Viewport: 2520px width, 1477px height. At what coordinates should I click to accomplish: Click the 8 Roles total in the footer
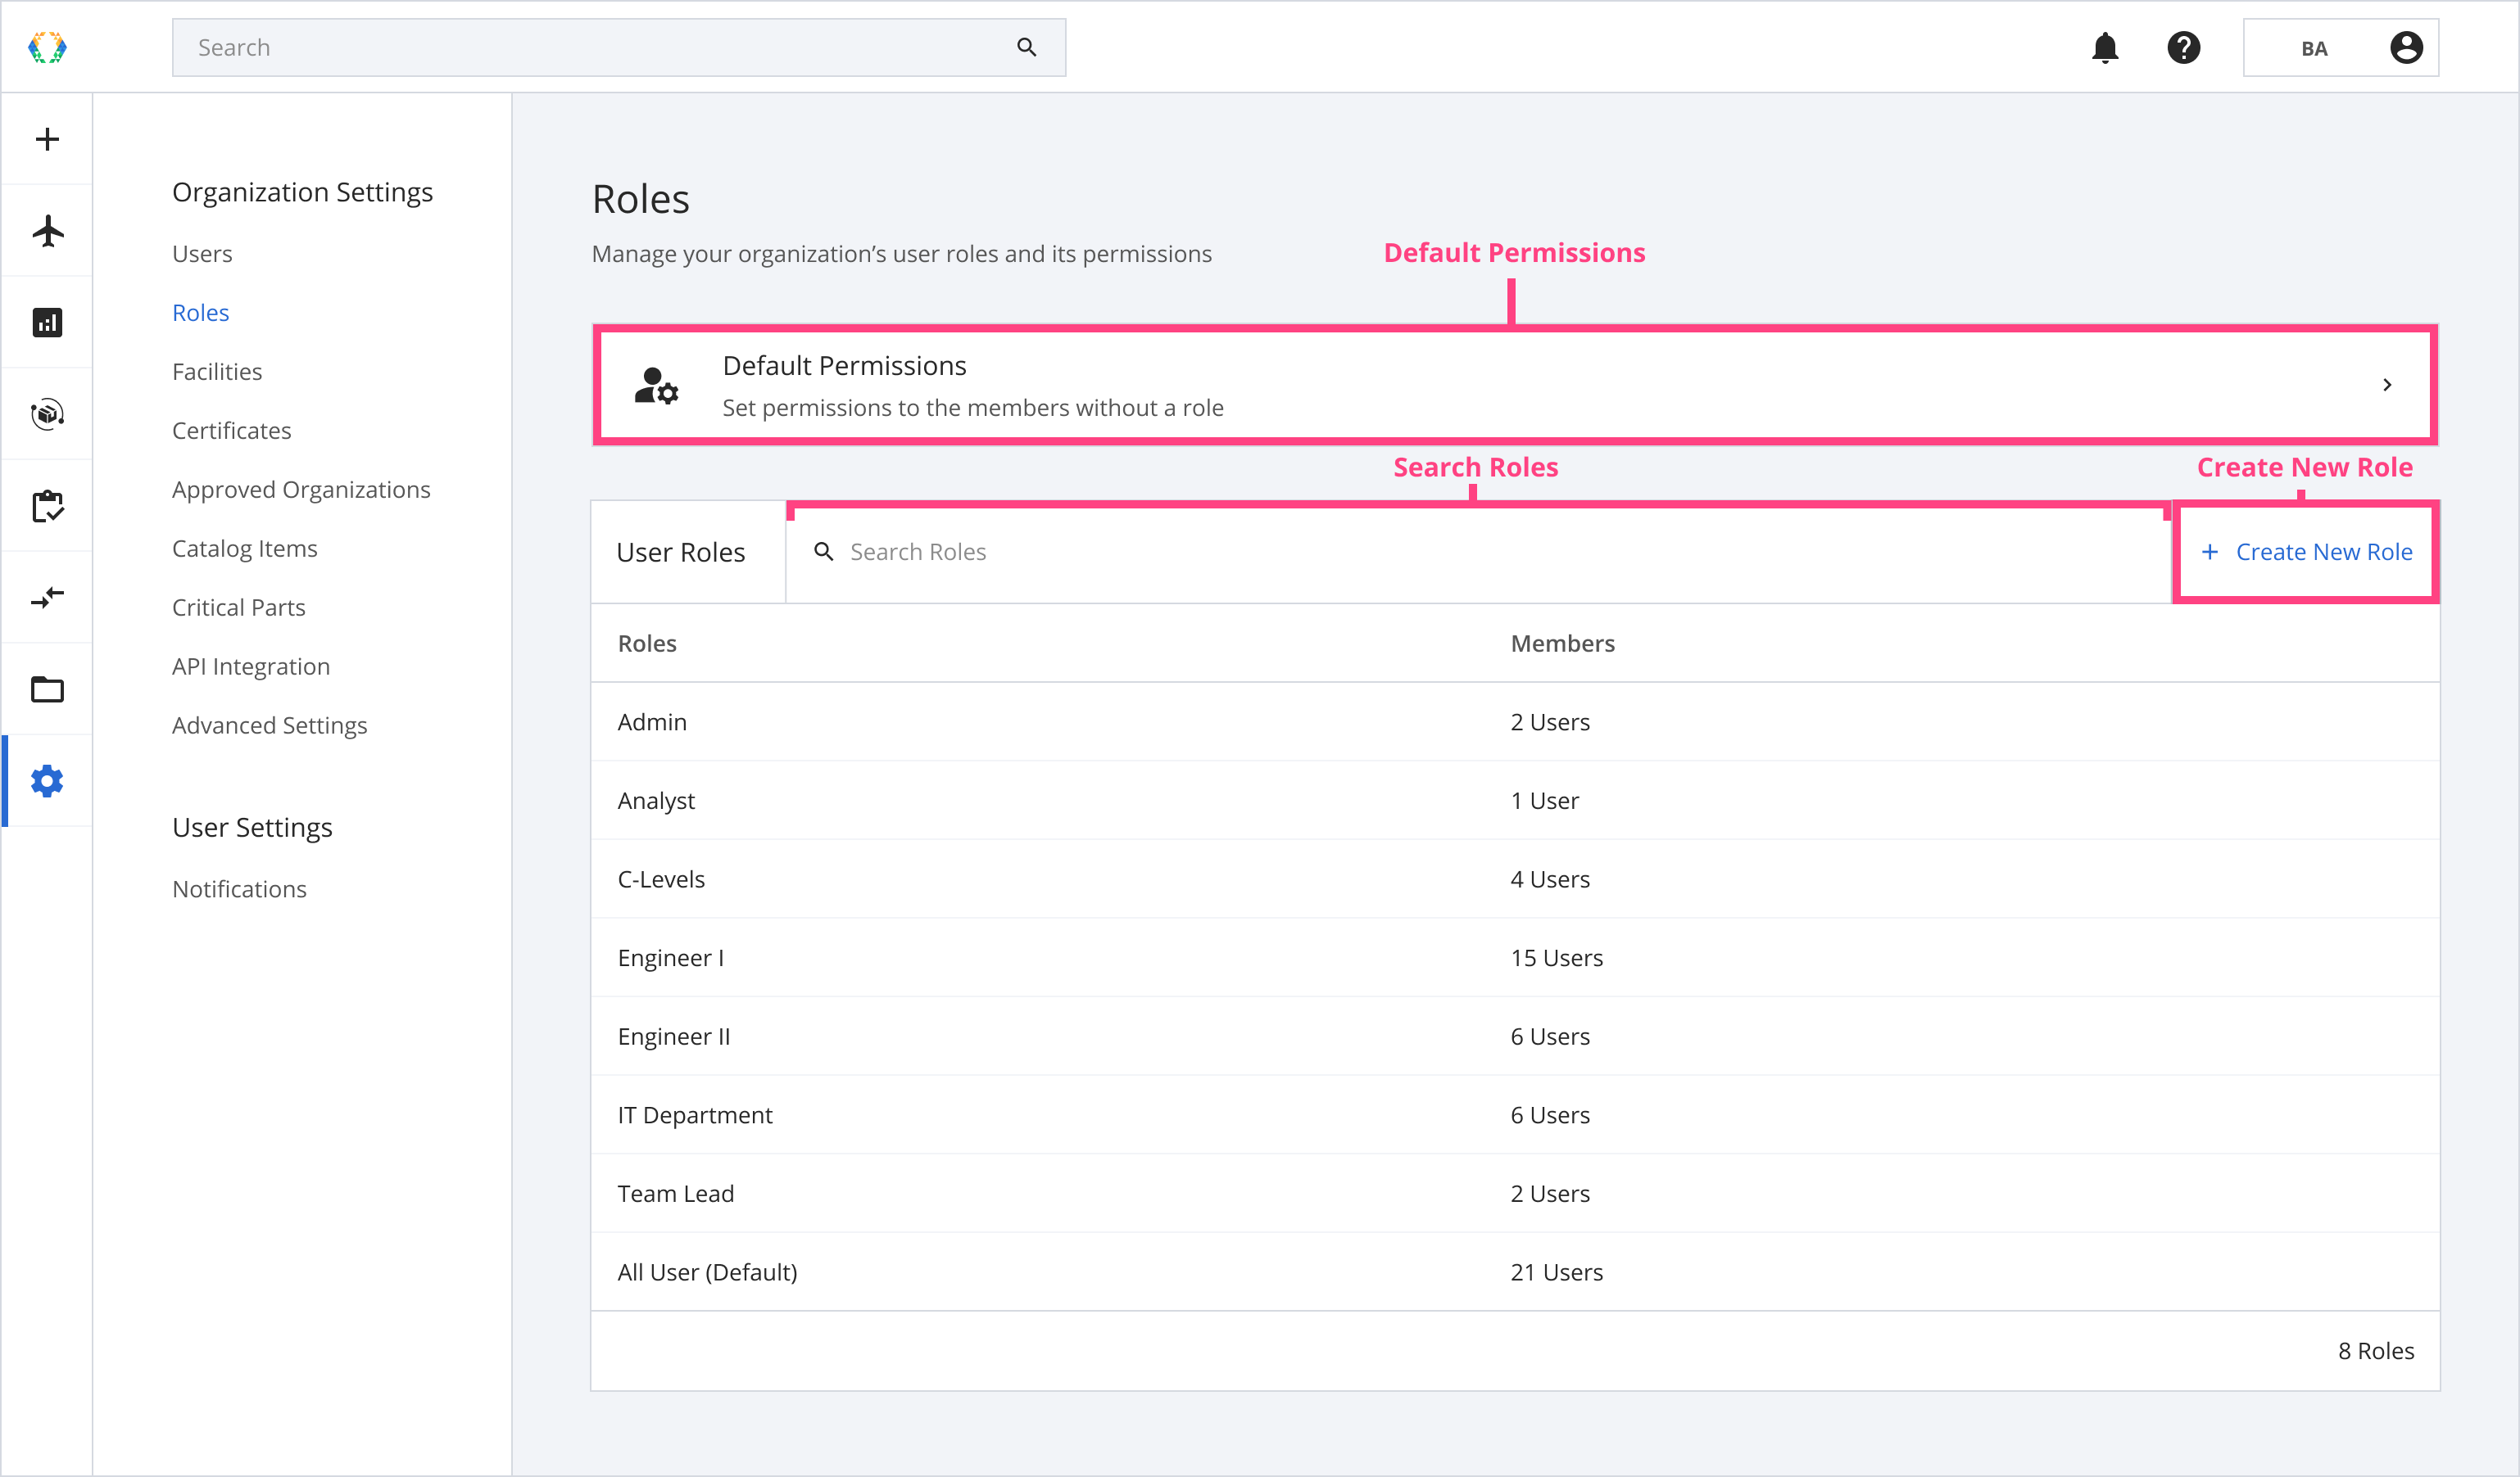pos(2376,1351)
